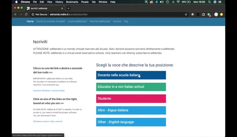
Task: Open the History menu
Action: coord(59,2)
